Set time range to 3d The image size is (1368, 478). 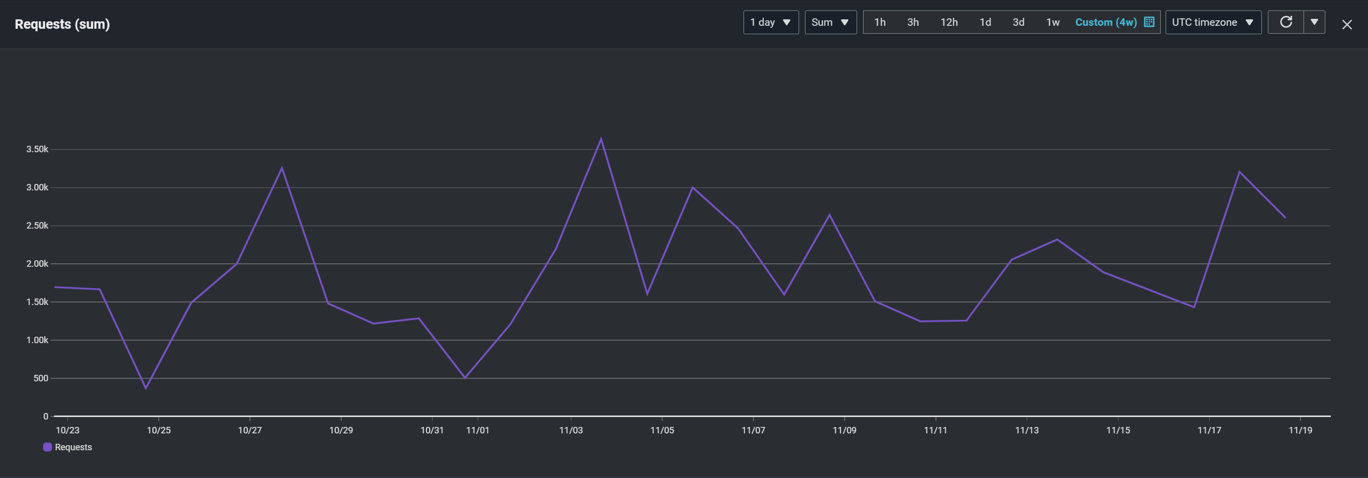pos(1018,22)
